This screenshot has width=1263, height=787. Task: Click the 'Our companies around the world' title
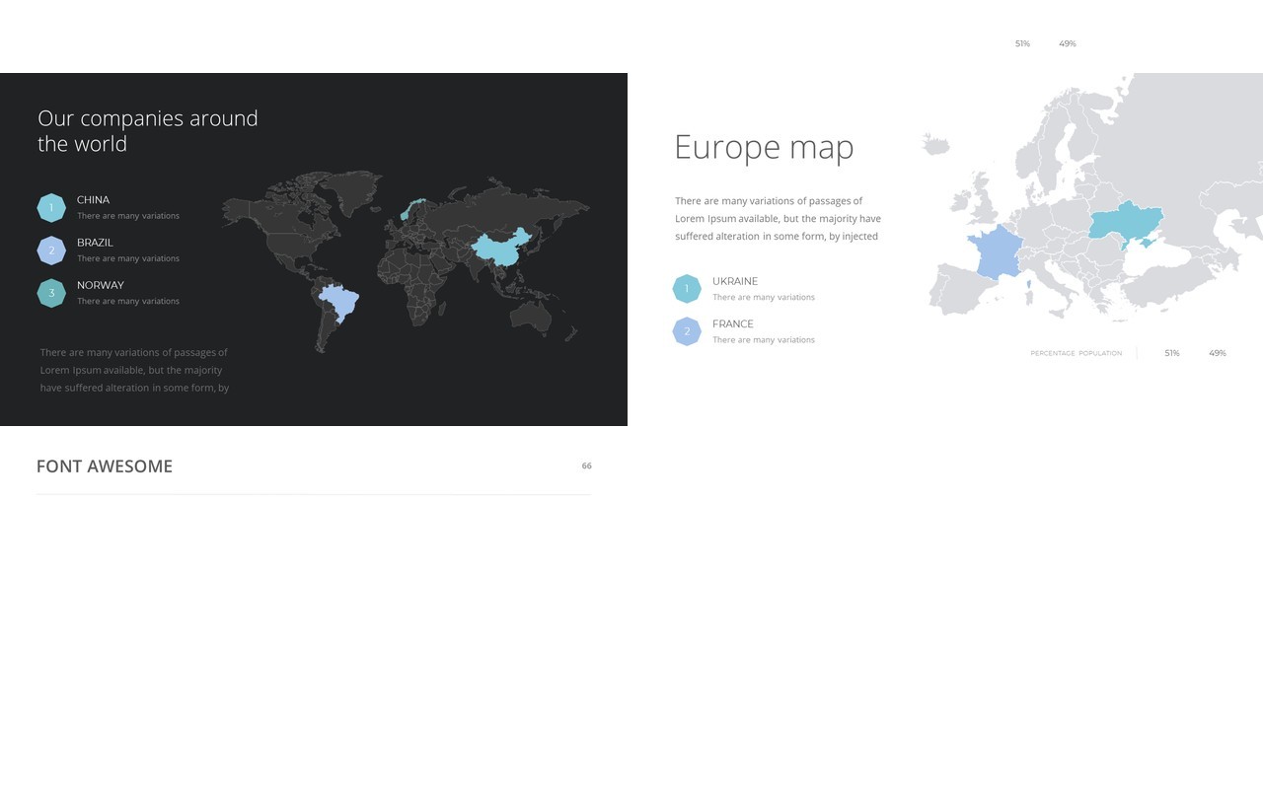pyautogui.click(x=148, y=131)
